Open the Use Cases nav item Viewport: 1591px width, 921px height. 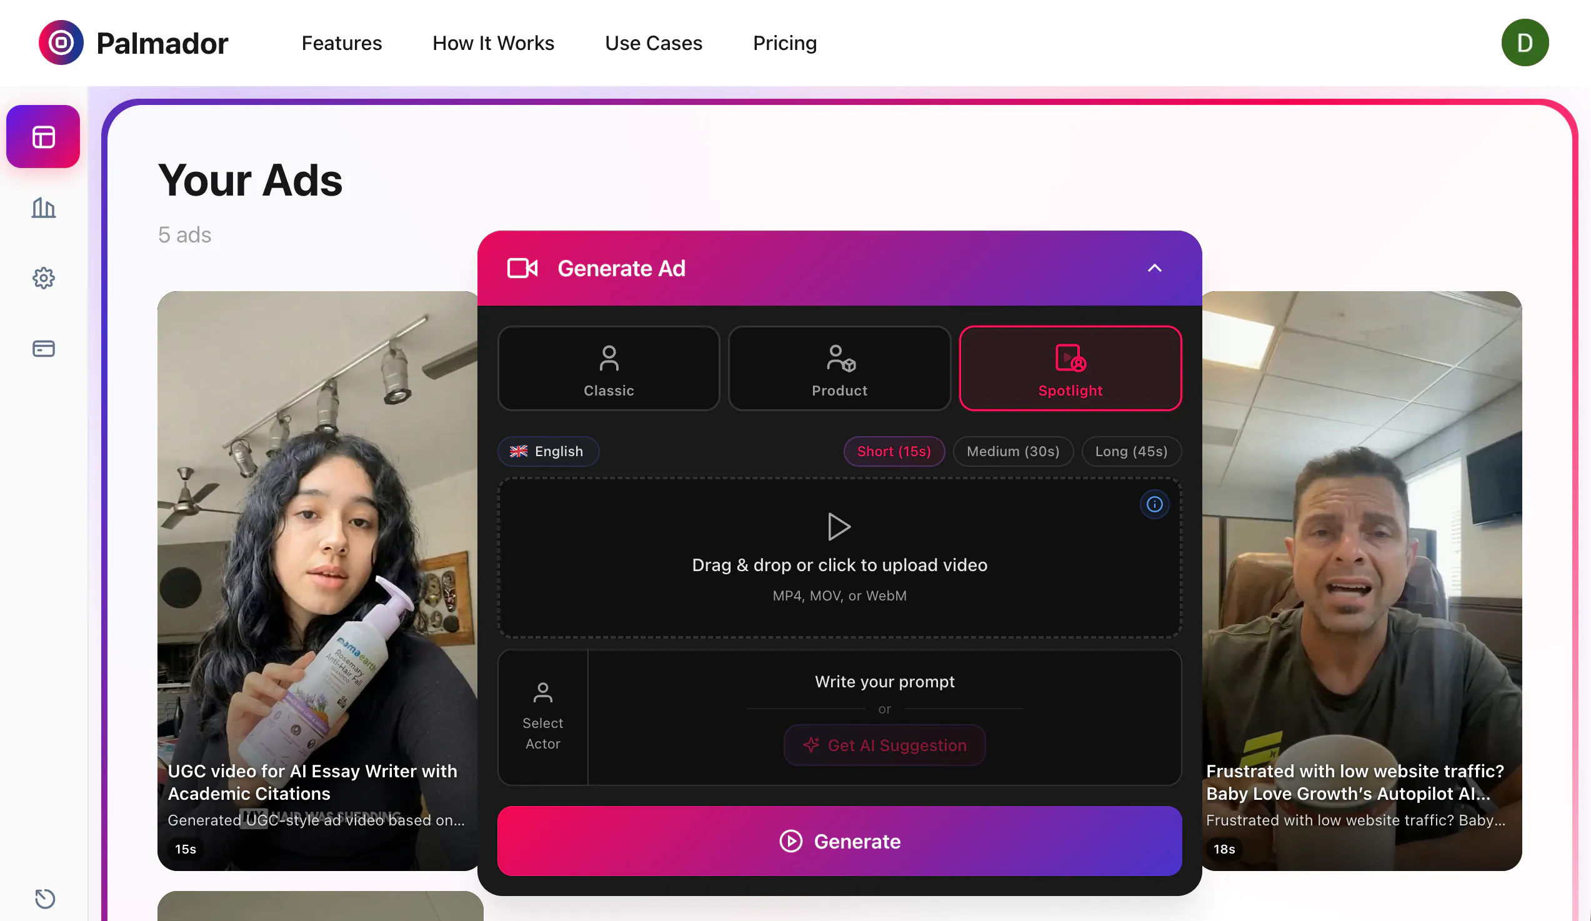(x=654, y=43)
